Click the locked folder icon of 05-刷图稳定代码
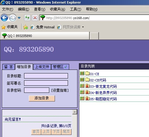The image size is (149, 137). pos(87,98)
